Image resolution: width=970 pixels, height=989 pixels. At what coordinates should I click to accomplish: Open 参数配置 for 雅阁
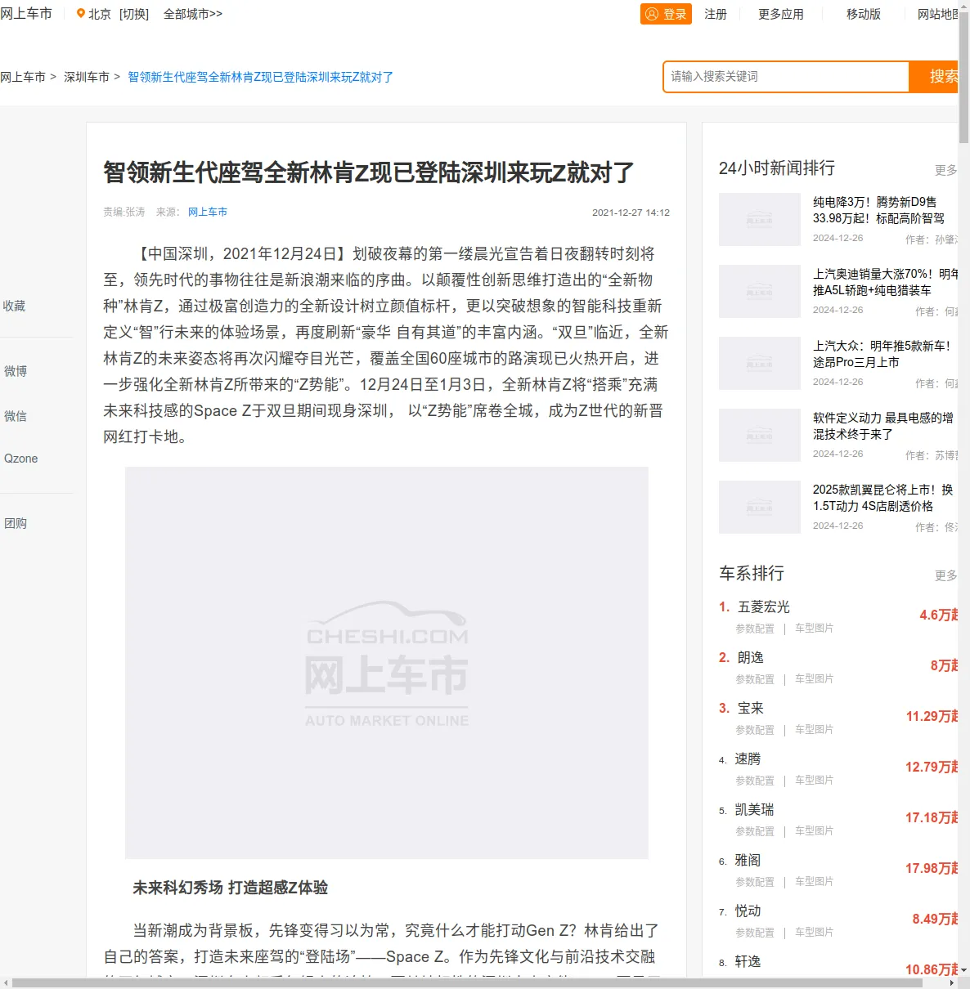[x=755, y=882]
